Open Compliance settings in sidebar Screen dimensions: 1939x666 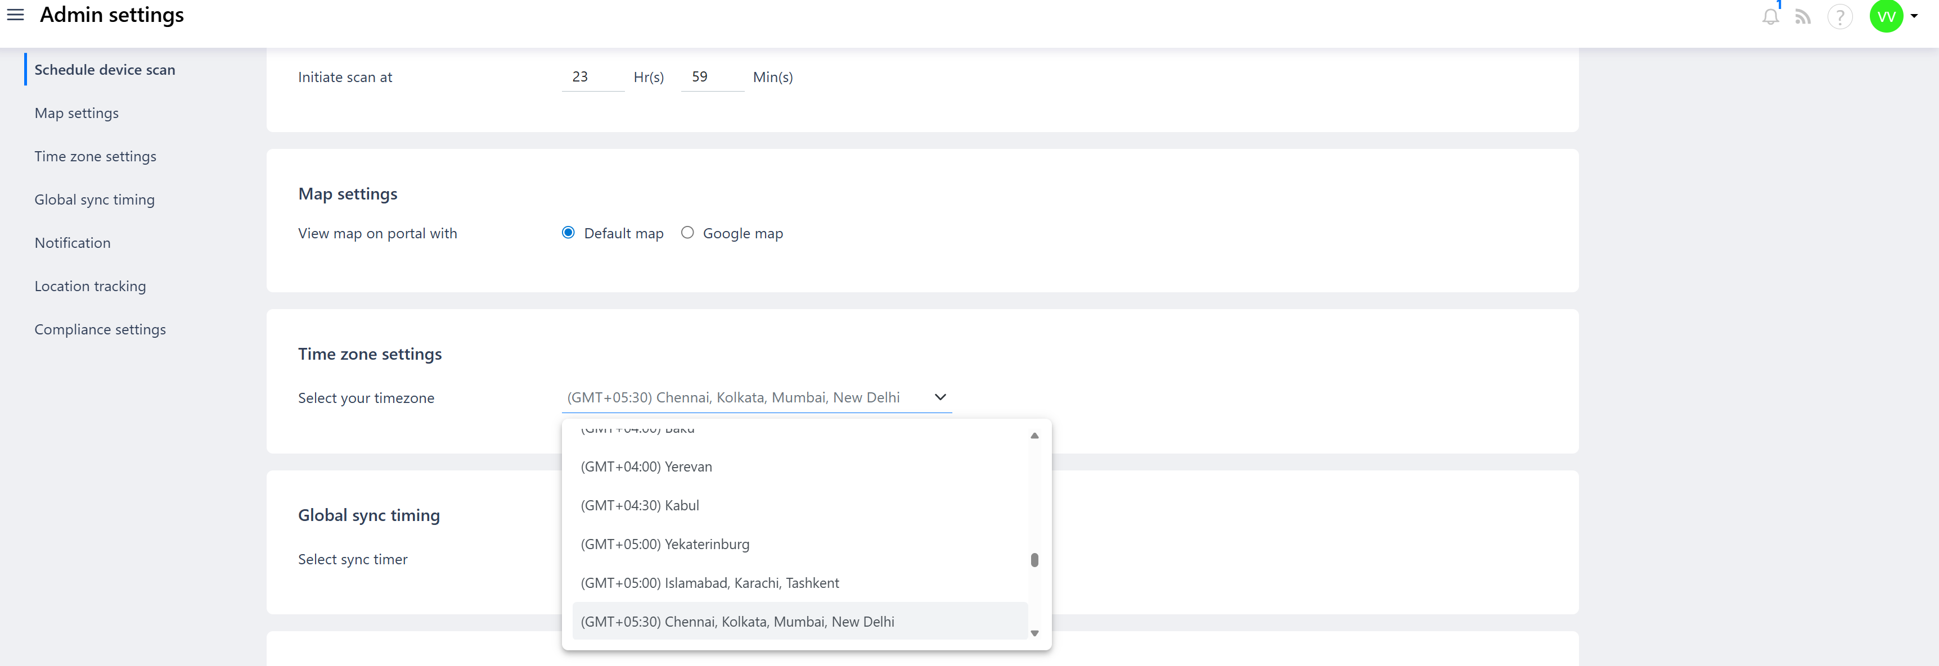(100, 329)
